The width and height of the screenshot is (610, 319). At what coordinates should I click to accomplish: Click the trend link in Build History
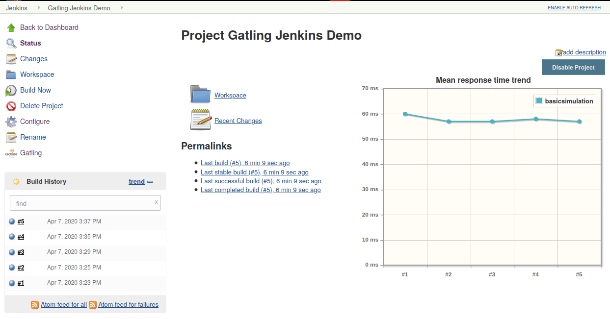[136, 182]
